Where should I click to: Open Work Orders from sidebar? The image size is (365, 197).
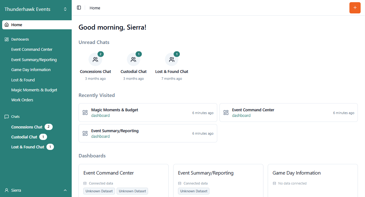click(x=22, y=100)
